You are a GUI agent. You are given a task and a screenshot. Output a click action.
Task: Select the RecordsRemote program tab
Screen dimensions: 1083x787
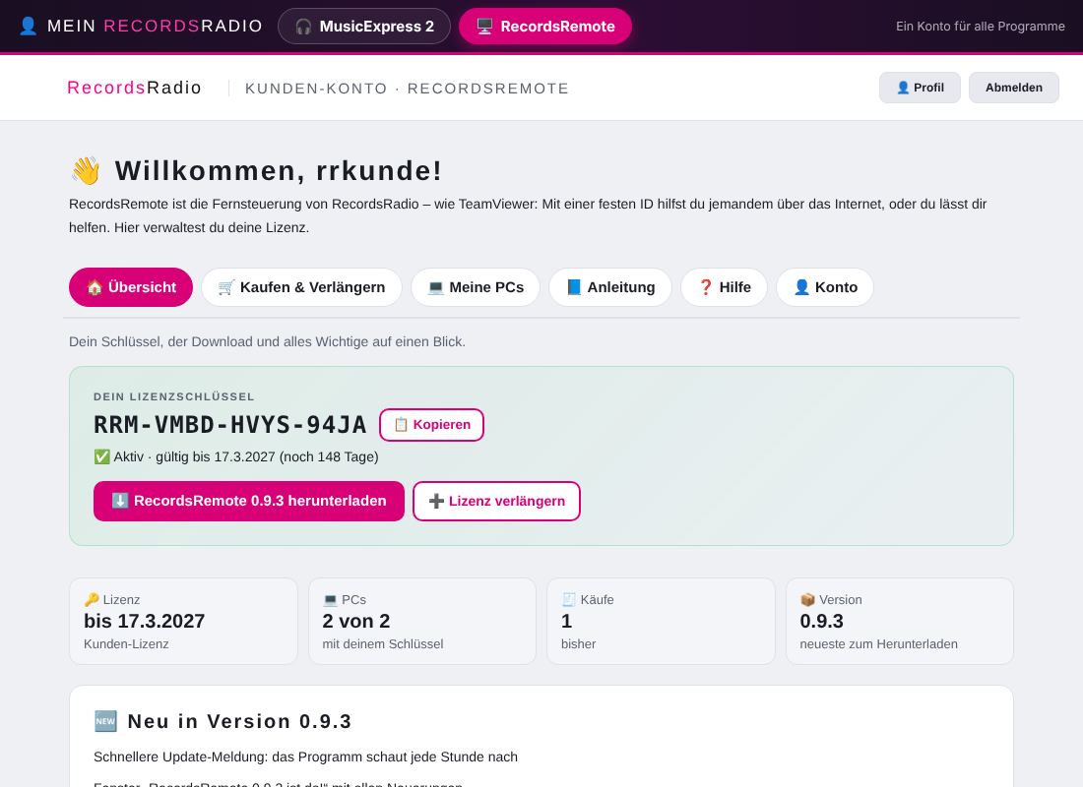tap(545, 27)
